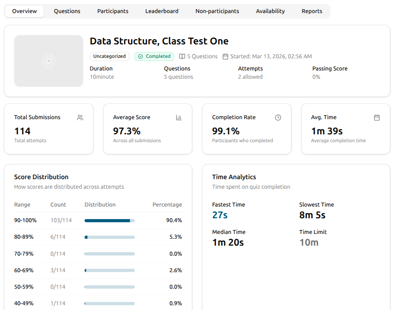394x310 pixels.
Task: Click the Data Structure, Class Test One title
Action: tap(159, 41)
